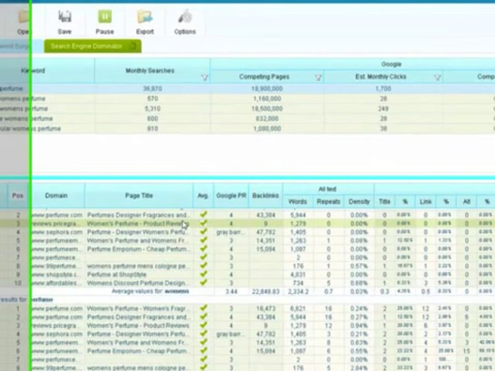Select the estimated monthly clicks value 249
The height and width of the screenshot is (371, 495).
[383, 109]
